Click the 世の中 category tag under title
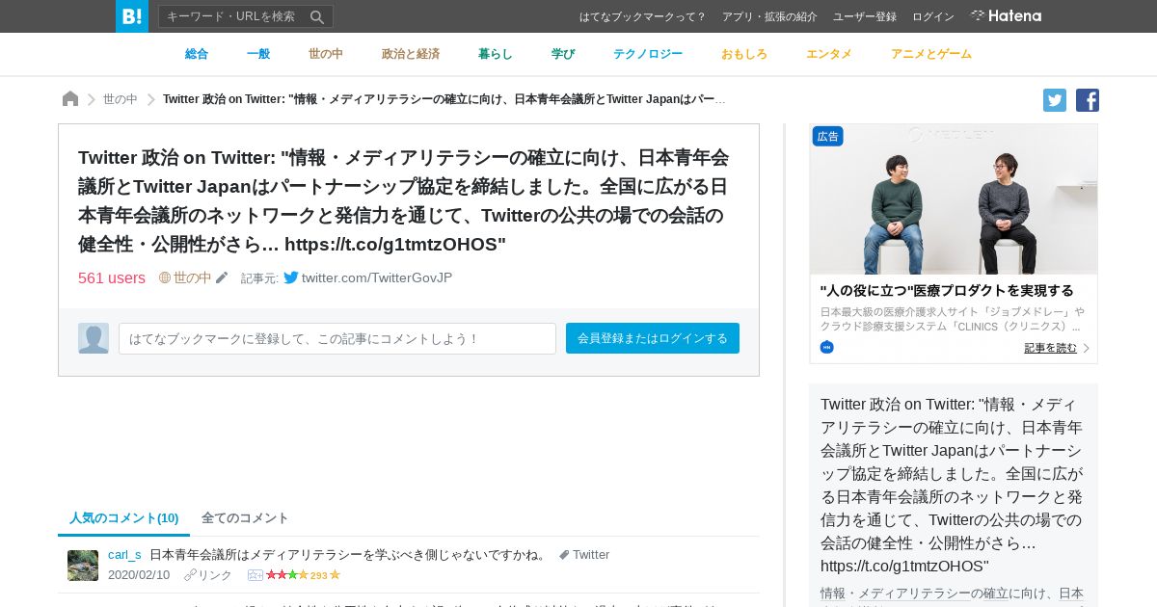 [185, 277]
